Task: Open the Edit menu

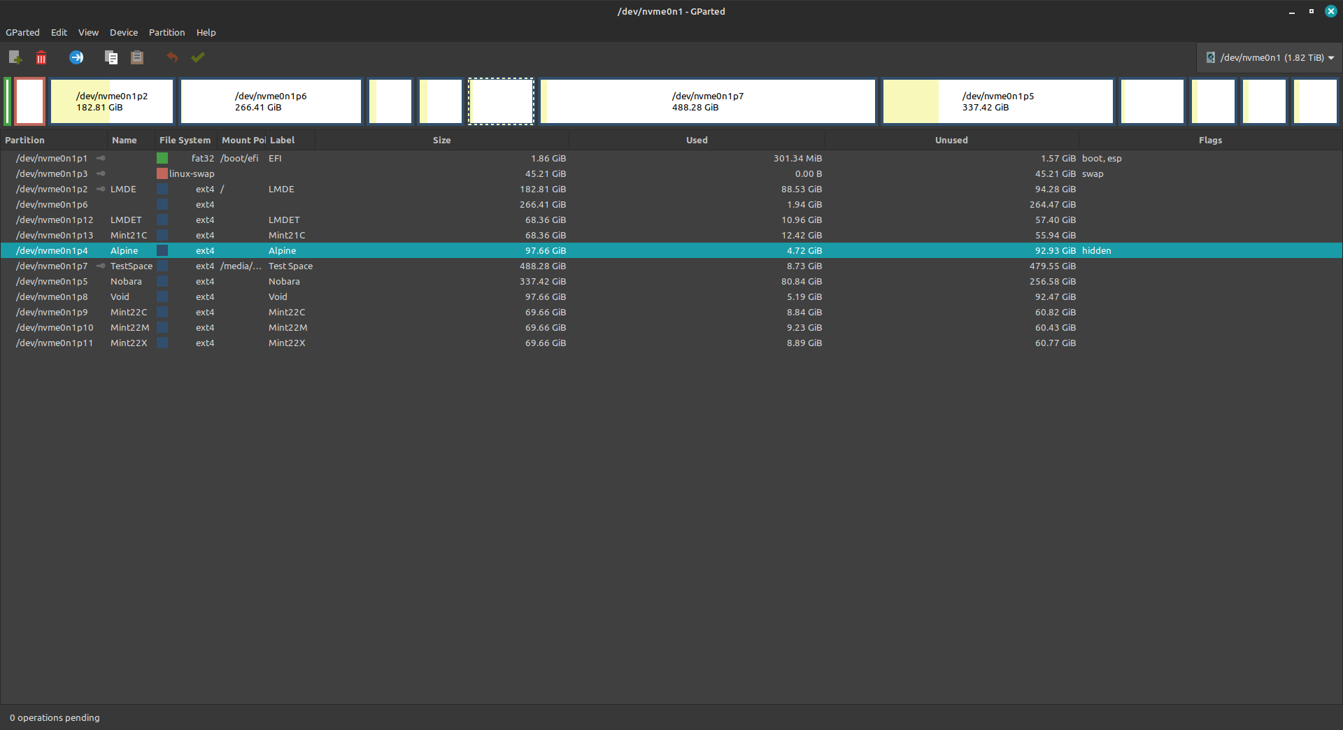Action: click(x=59, y=32)
